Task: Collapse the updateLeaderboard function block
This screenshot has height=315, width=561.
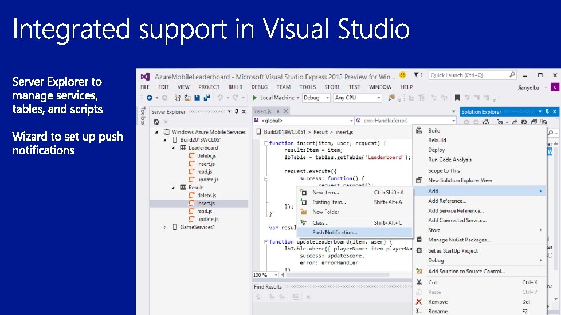Action: (266, 242)
